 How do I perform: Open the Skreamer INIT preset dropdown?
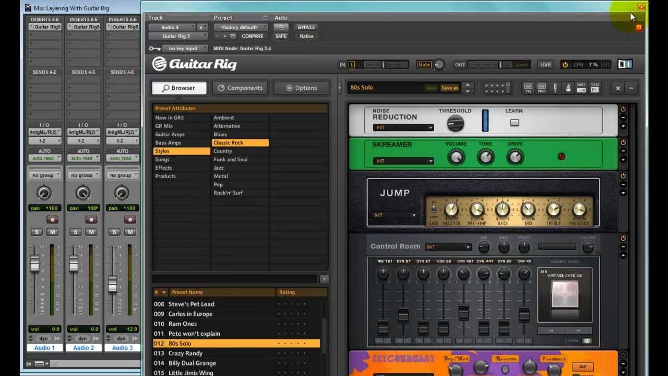click(403, 161)
